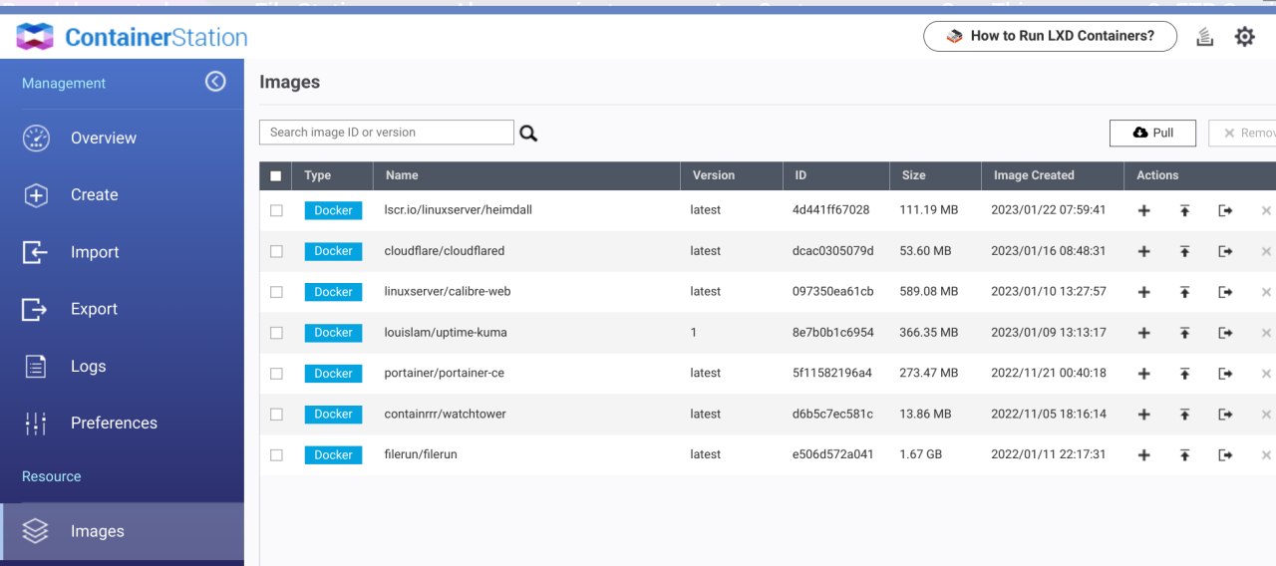Screen dimensions: 1276x566
Task: Click the settings gear icon in header
Action: [1244, 37]
